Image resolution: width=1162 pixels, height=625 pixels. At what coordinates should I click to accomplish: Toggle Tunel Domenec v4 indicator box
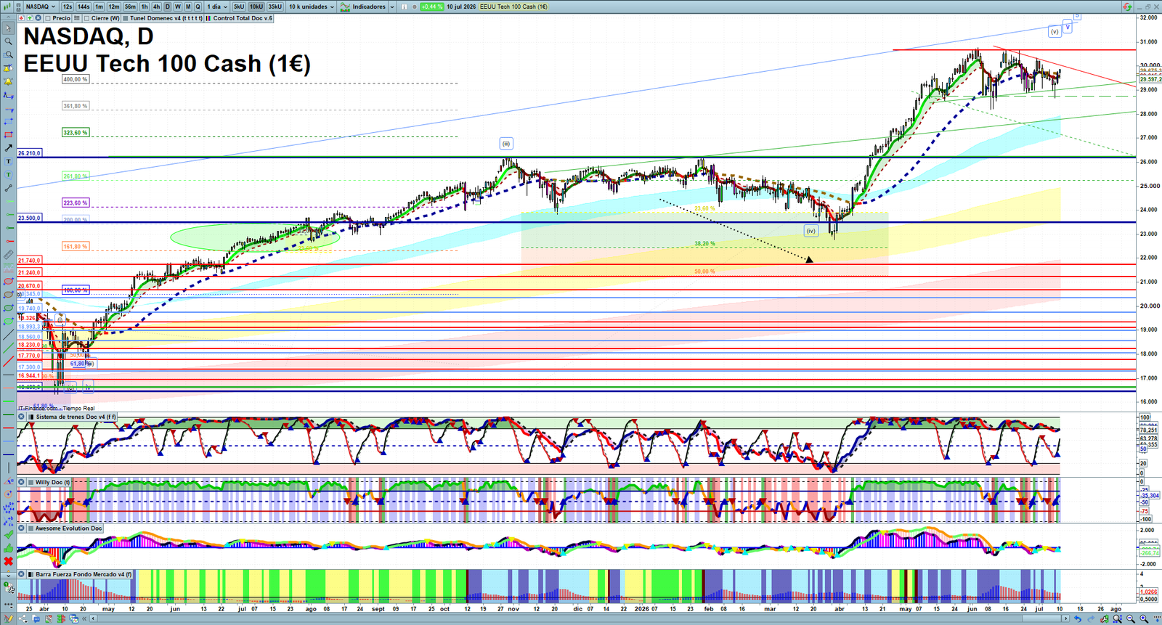[x=126, y=18]
